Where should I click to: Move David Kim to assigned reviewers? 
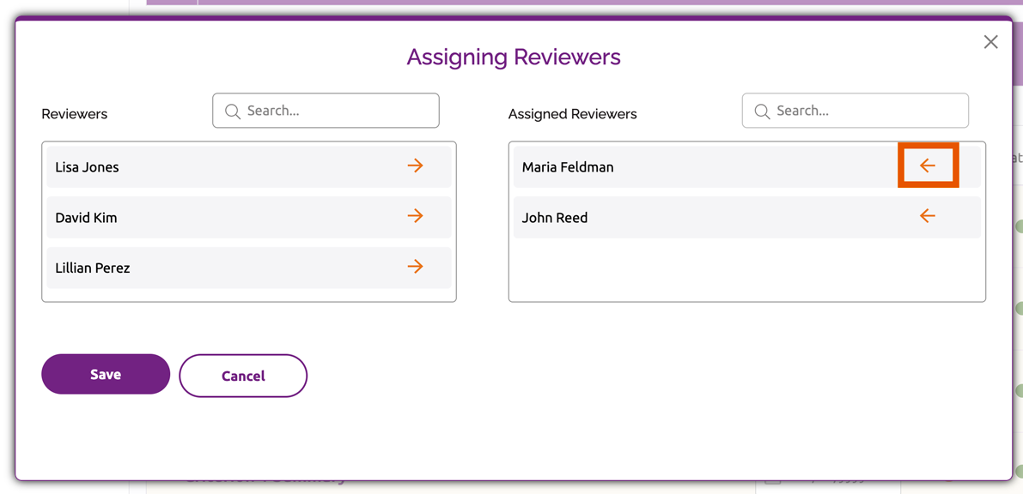(416, 216)
